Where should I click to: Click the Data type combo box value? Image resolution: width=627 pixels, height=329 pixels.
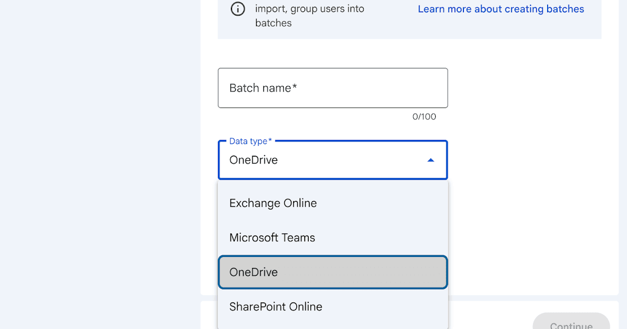[x=253, y=160]
